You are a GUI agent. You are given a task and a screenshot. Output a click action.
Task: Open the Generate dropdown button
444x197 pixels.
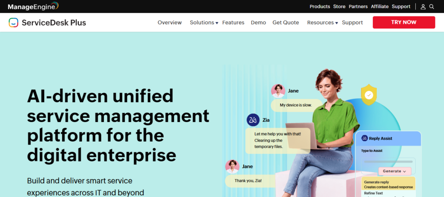(x=395, y=171)
